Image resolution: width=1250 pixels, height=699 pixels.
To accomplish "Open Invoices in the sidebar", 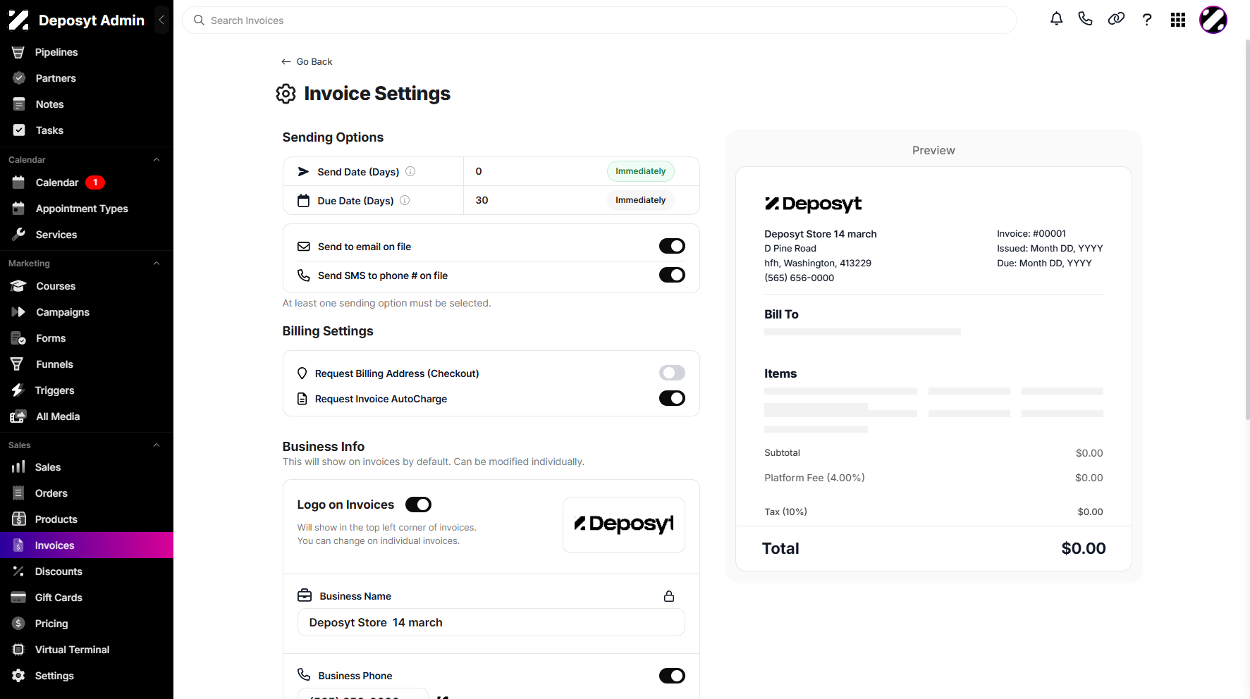I will 87,545.
